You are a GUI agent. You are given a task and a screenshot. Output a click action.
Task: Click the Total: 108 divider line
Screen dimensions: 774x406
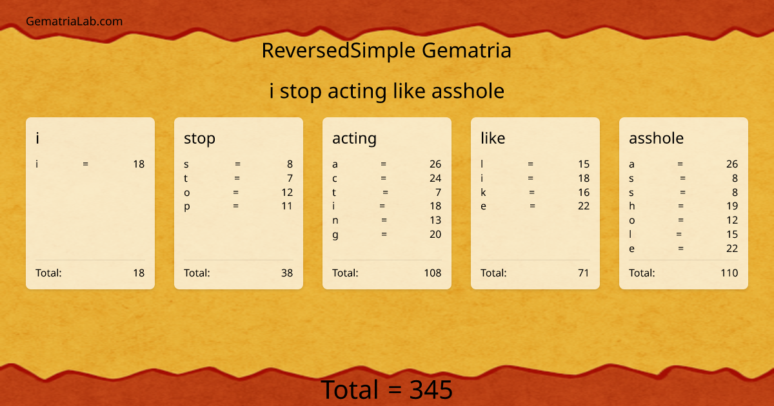click(387, 260)
